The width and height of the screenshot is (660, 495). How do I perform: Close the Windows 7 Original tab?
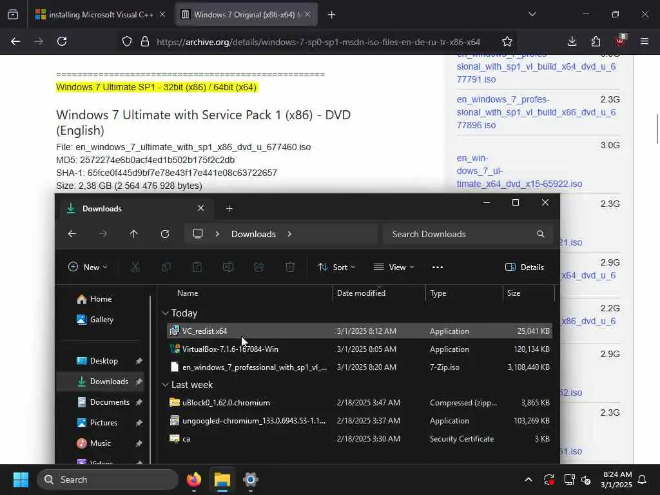[307, 15]
